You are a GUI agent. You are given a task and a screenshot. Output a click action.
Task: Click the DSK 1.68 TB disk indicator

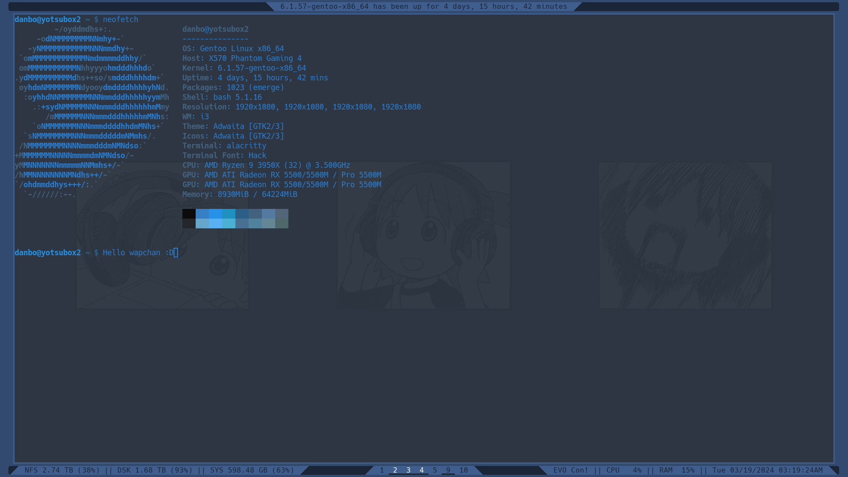pos(155,470)
